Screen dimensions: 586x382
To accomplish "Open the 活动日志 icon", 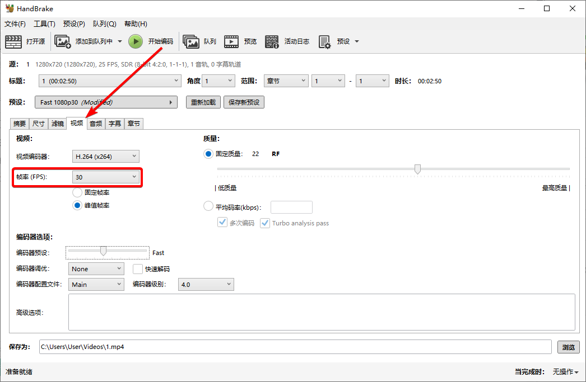I will point(272,41).
